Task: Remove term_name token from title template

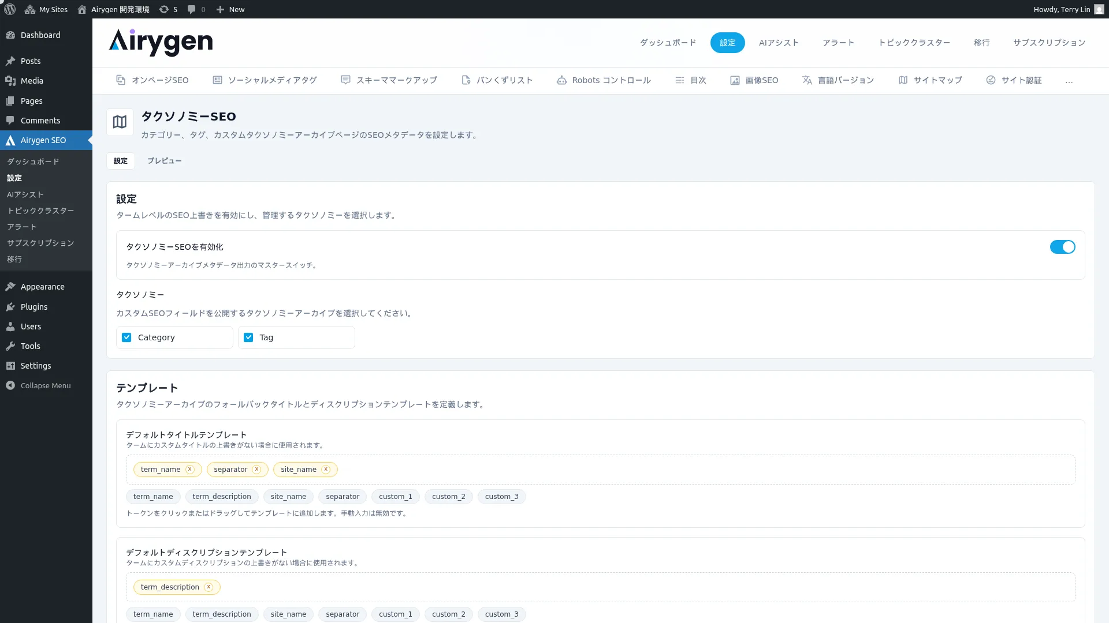Action: click(x=189, y=470)
